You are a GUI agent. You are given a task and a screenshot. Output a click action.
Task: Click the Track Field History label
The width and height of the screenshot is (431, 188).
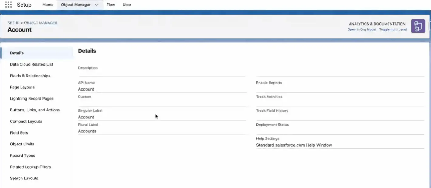[272, 111]
